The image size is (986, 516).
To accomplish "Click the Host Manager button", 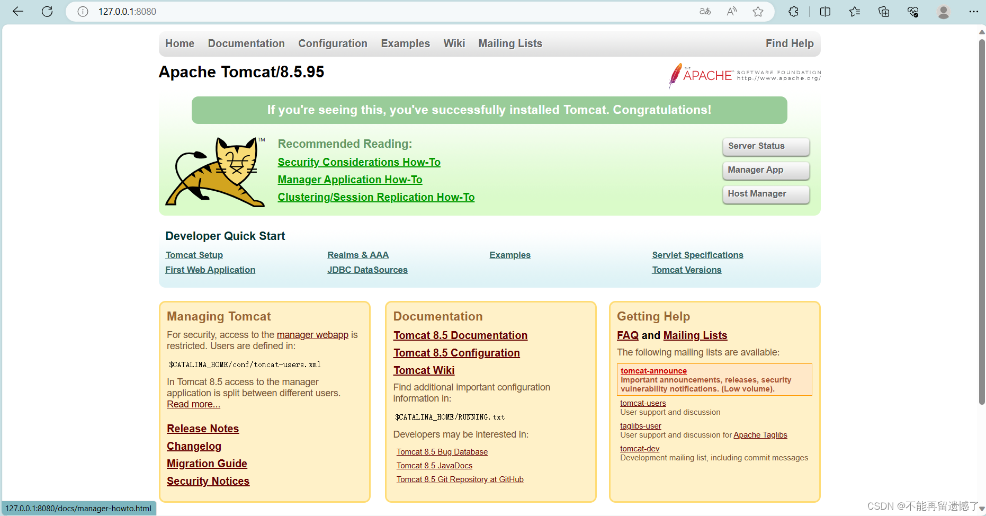I will coord(766,194).
